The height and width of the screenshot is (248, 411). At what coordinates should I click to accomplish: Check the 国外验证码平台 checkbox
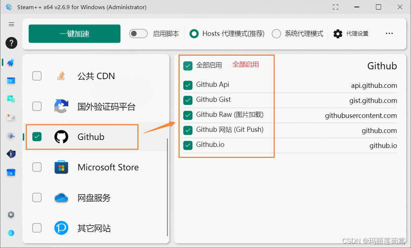pyautogui.click(x=37, y=106)
